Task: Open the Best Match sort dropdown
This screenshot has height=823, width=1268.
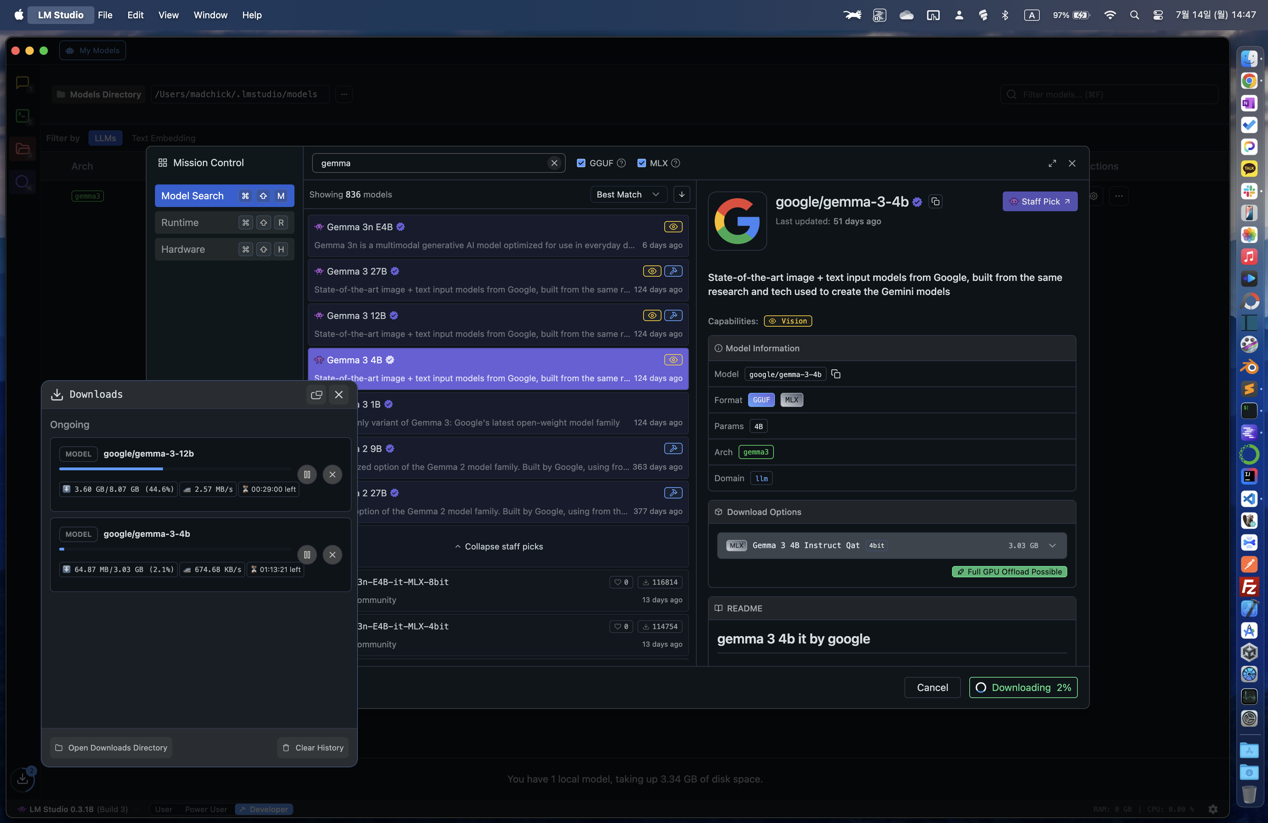Action: [x=628, y=194]
